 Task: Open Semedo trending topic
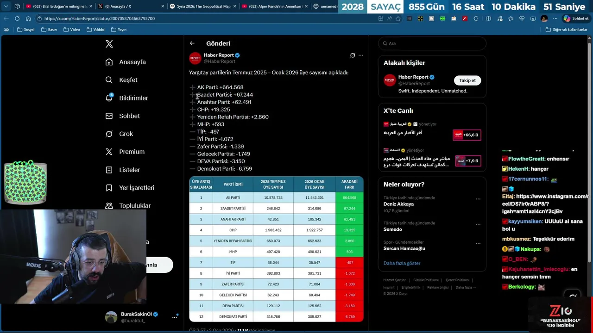[393, 229]
